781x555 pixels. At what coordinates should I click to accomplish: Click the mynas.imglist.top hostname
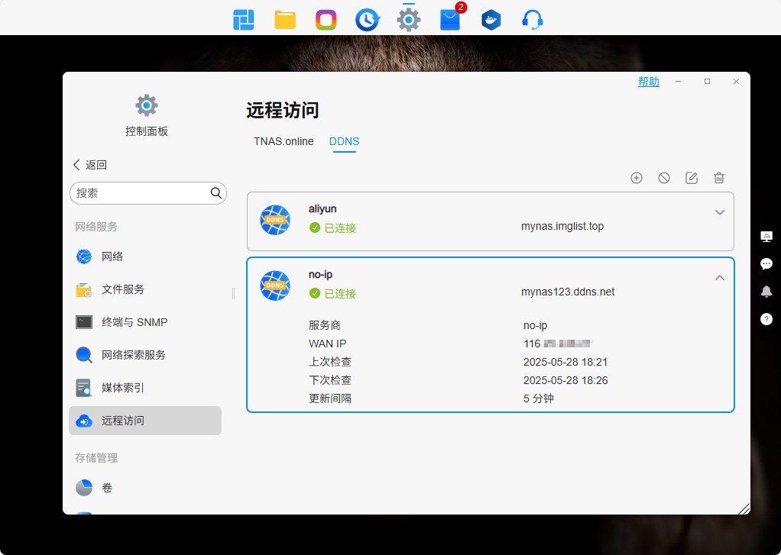click(x=562, y=227)
